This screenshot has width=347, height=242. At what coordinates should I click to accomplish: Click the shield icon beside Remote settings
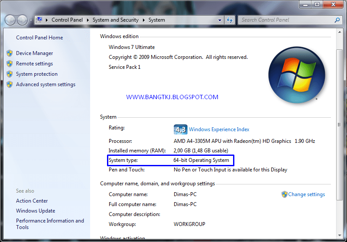click(10, 64)
